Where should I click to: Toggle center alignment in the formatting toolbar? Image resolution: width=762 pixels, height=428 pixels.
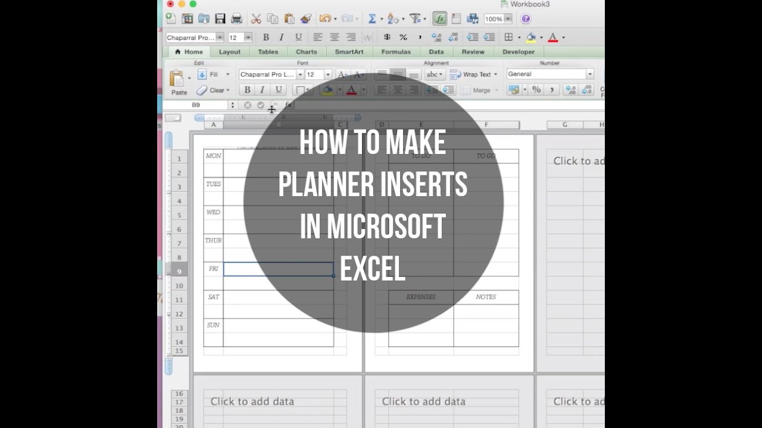335,37
